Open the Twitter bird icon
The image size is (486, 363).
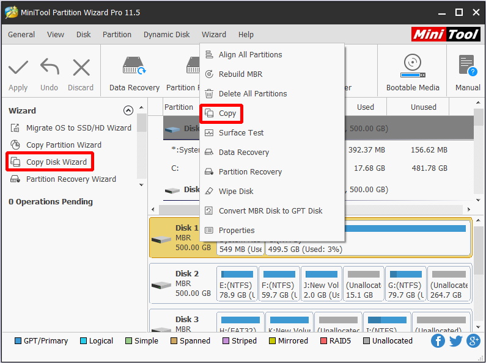tap(455, 341)
